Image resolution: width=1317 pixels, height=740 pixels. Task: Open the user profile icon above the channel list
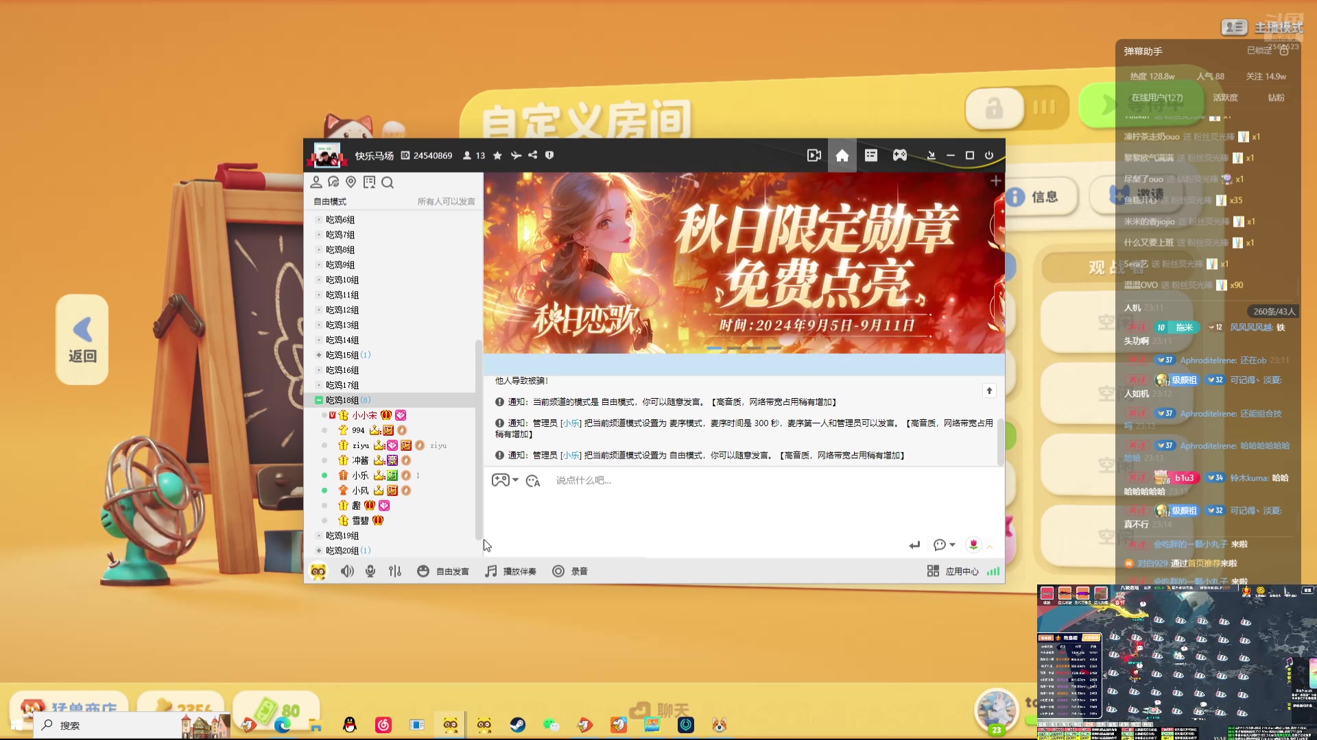click(316, 182)
